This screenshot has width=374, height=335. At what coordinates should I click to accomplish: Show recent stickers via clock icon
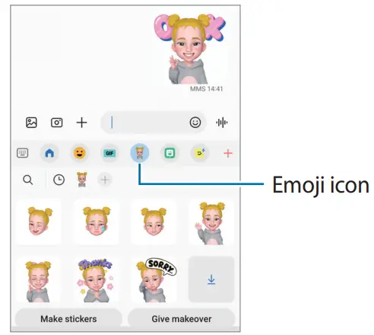[59, 180]
